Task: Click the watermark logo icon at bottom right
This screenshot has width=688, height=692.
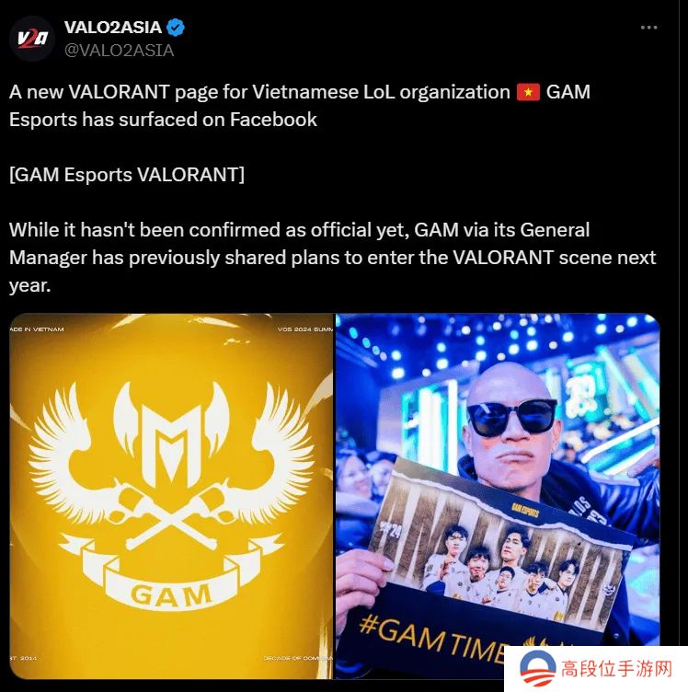Action: (x=537, y=670)
